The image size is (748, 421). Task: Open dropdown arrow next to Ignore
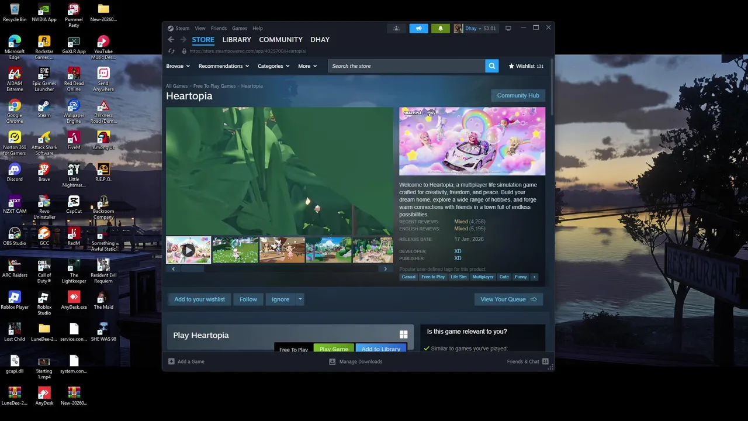(300, 299)
